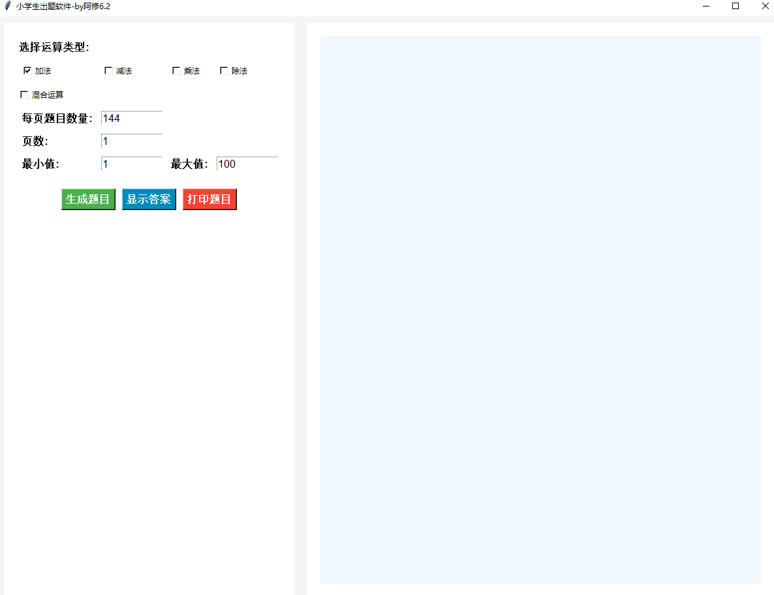
Task: Maximize the application window
Action: click(x=735, y=7)
